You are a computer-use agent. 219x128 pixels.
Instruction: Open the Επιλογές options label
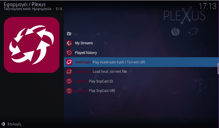pyautogui.click(x=14, y=124)
